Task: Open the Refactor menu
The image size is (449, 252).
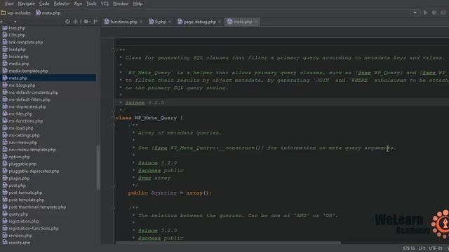Action: click(x=62, y=3)
